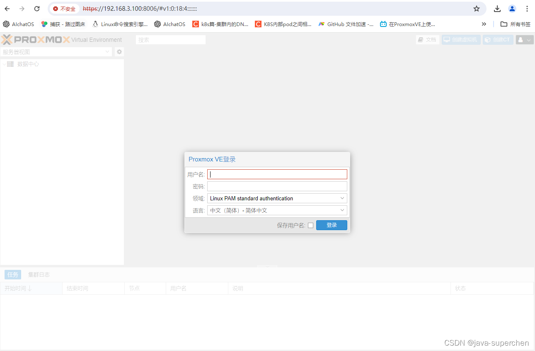This screenshot has height=351, width=535.
Task: Click the 创建虚拟机 button
Action: pos(461,40)
